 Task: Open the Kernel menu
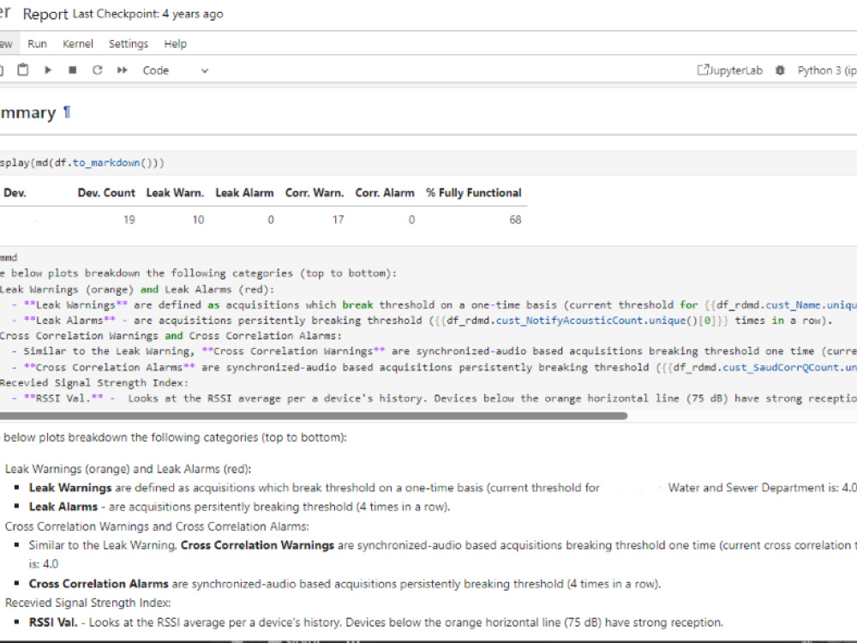[x=78, y=44]
